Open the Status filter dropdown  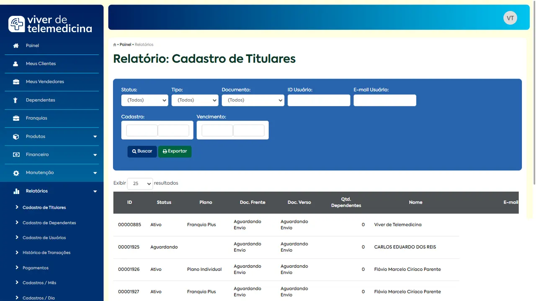[144, 100]
